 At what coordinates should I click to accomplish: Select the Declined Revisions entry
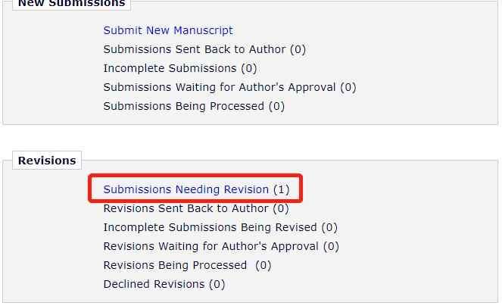pyautogui.click(x=154, y=284)
